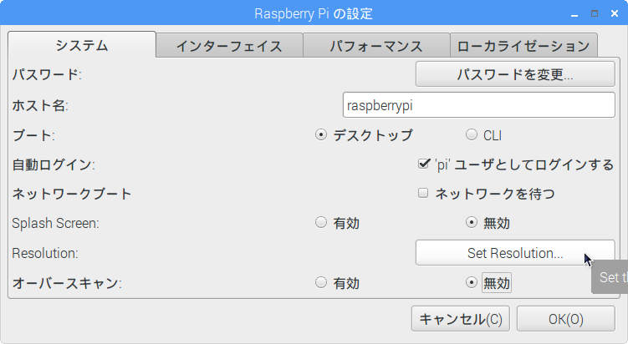Switch to the システム tab
Viewport: 628px width, 344px height.
pos(82,44)
